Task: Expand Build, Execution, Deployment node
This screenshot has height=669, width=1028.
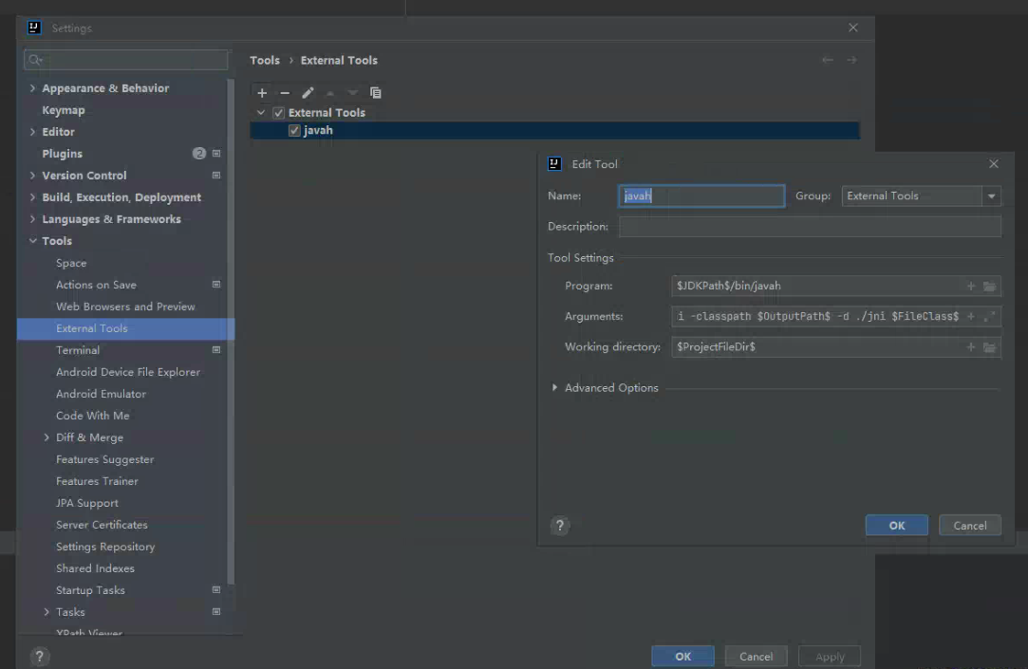Action: click(x=32, y=197)
